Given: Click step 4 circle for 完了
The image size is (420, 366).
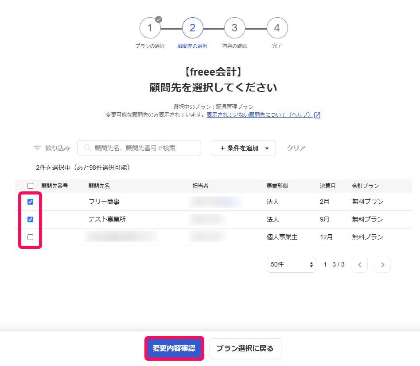Looking at the screenshot, I should [x=277, y=28].
